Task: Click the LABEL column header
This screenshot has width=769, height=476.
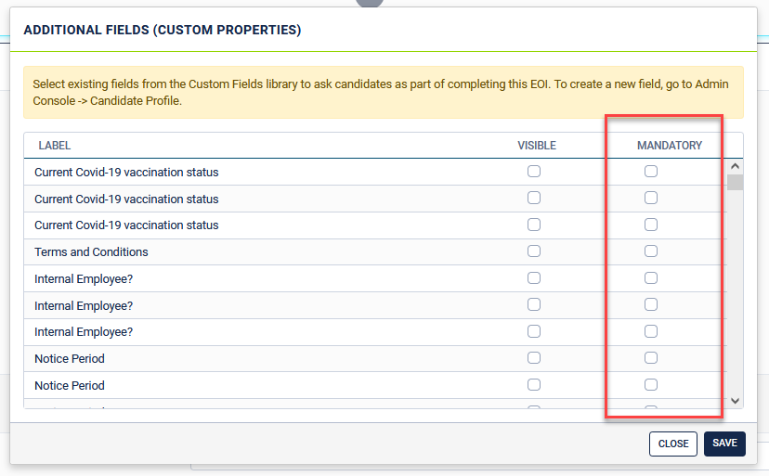Action: point(54,146)
